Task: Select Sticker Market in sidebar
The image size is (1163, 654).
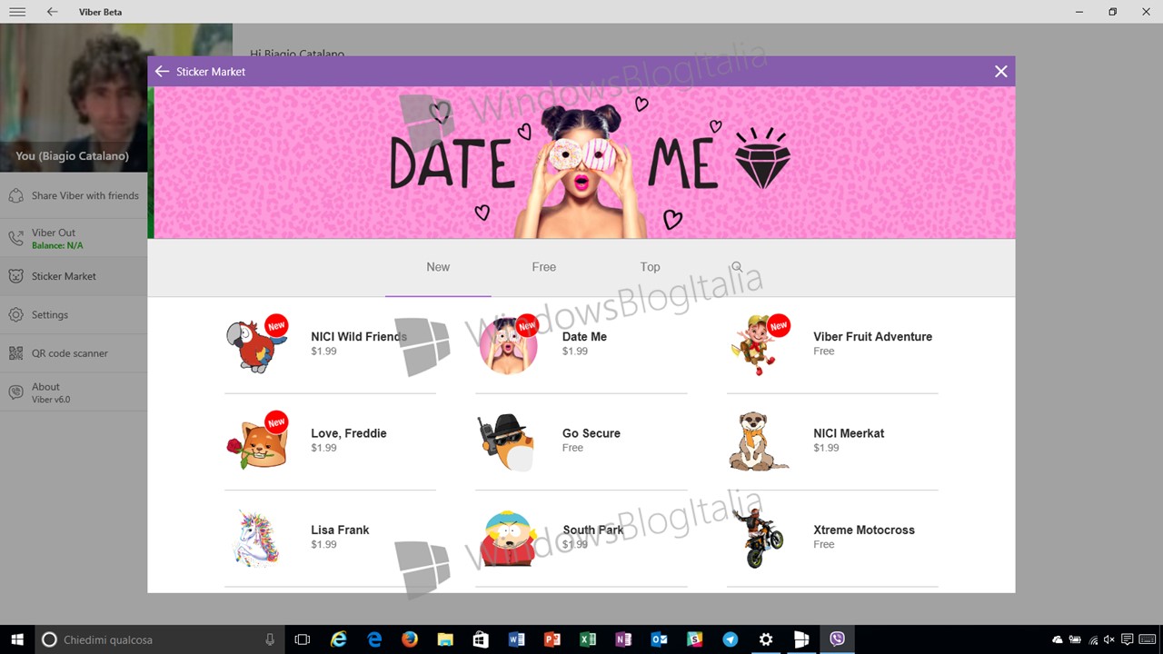Action: [x=74, y=276]
